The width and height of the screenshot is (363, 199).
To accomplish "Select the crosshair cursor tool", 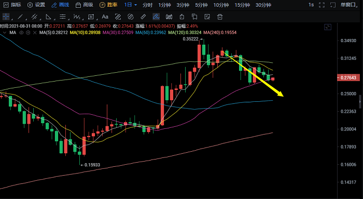I will click(x=6, y=17).
